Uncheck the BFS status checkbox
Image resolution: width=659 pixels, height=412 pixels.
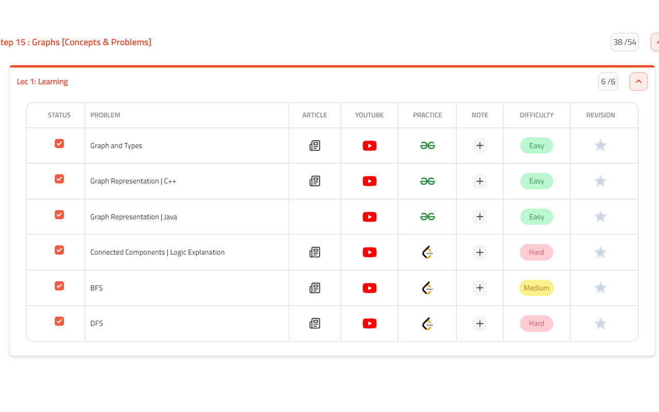coord(59,285)
